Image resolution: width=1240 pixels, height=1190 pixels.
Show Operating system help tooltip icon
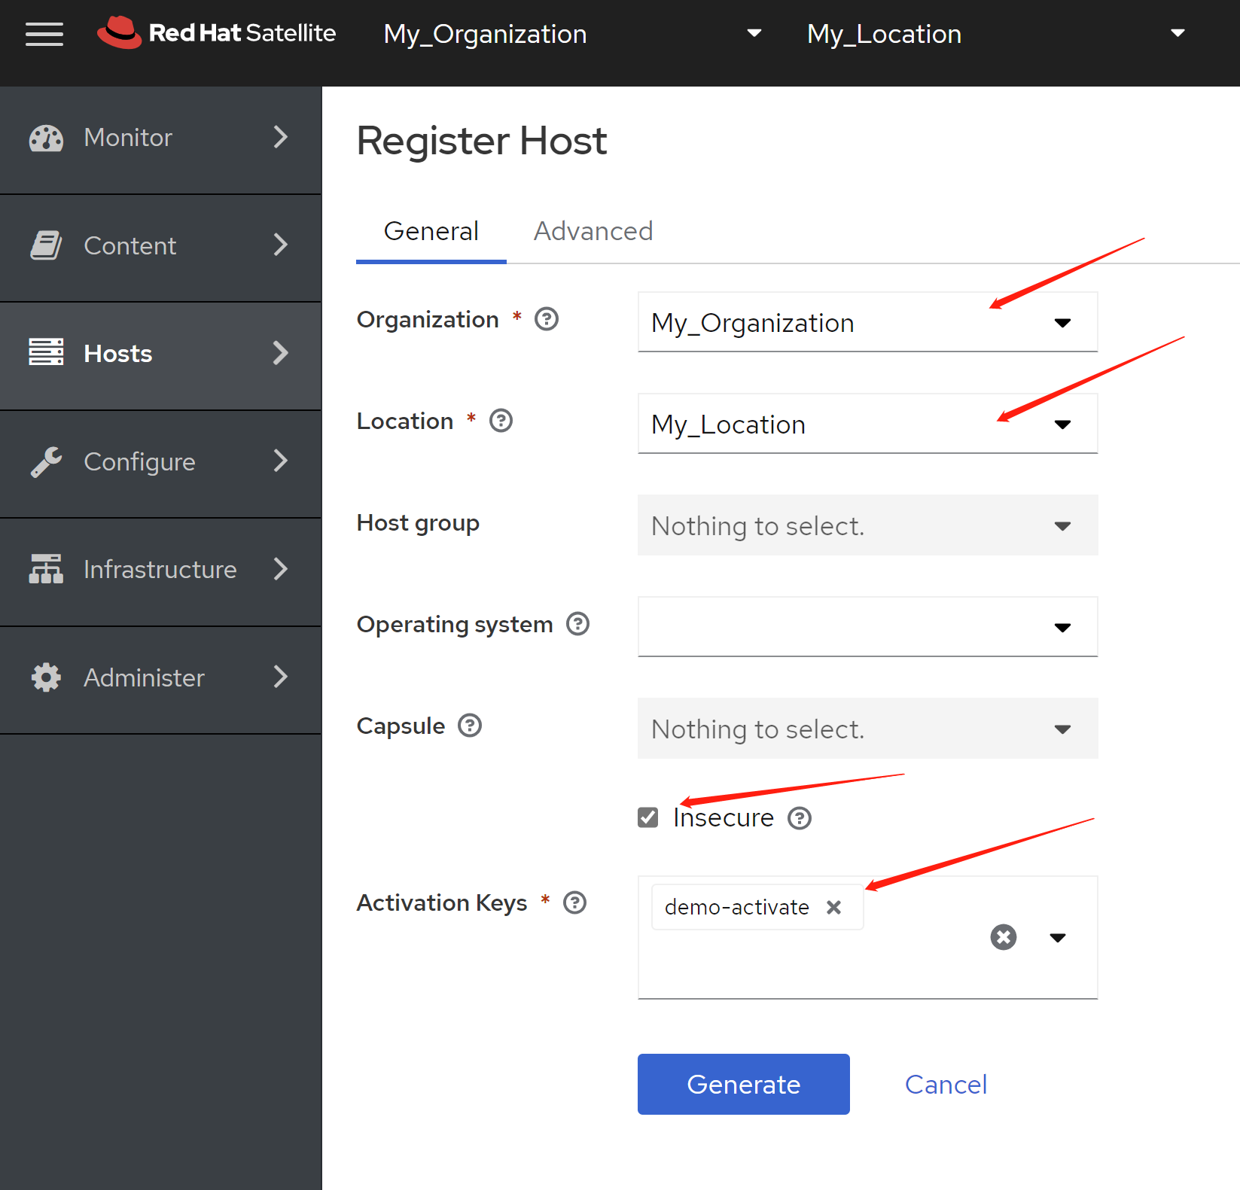[577, 624]
